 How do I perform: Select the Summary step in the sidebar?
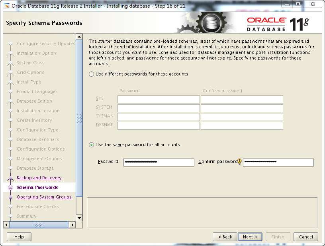26,216
